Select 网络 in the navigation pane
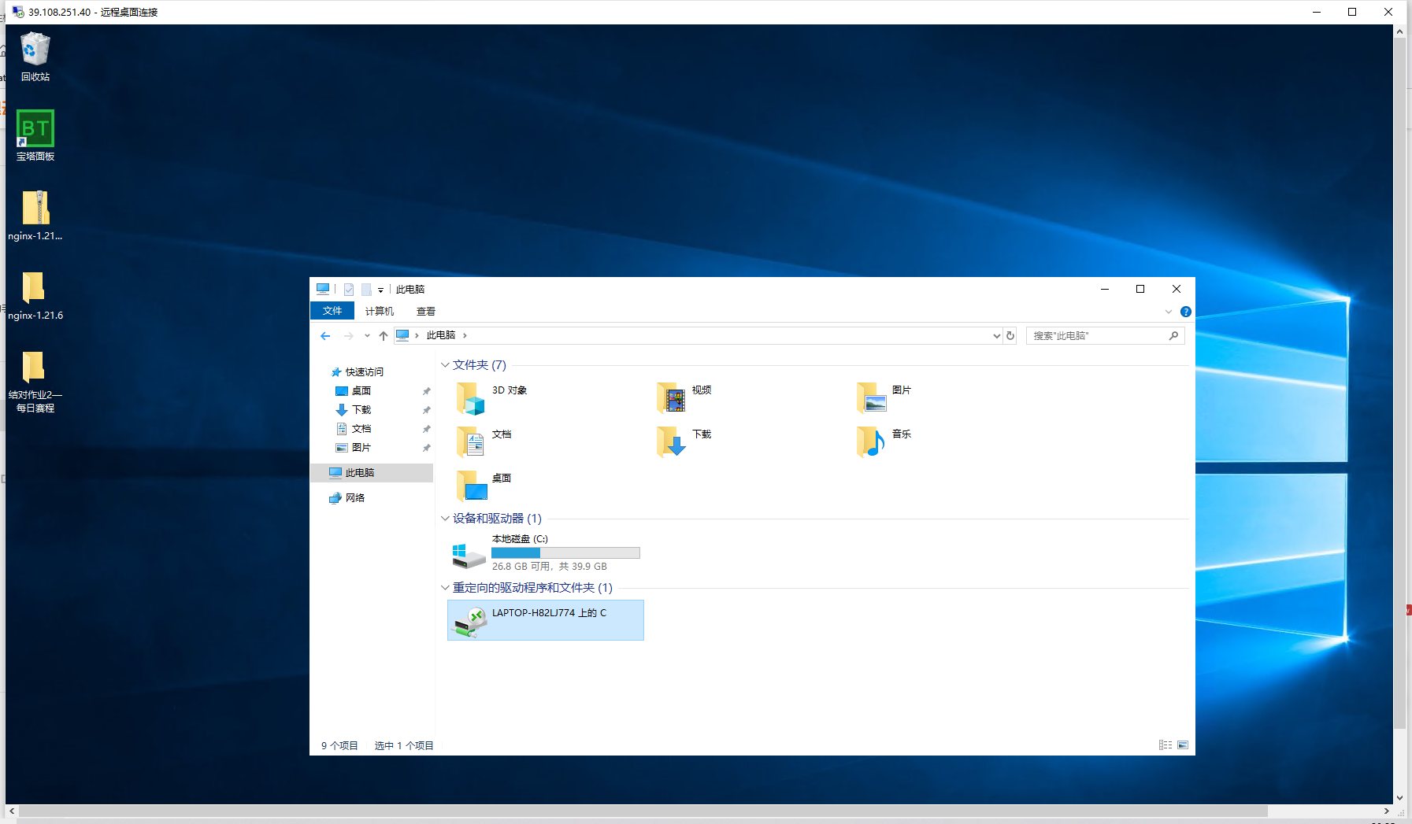 (x=347, y=498)
